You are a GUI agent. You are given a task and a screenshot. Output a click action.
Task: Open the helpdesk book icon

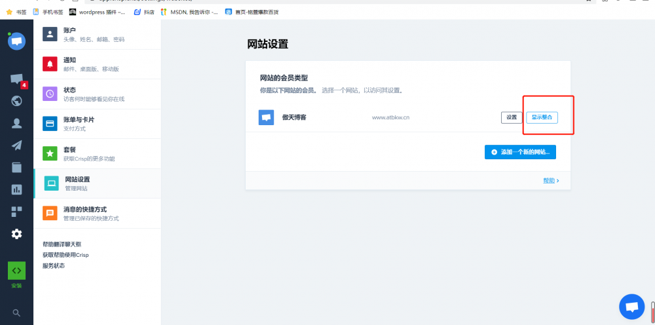[x=17, y=167]
